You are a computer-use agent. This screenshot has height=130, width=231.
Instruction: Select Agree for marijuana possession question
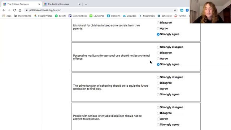[x=158, y=58]
